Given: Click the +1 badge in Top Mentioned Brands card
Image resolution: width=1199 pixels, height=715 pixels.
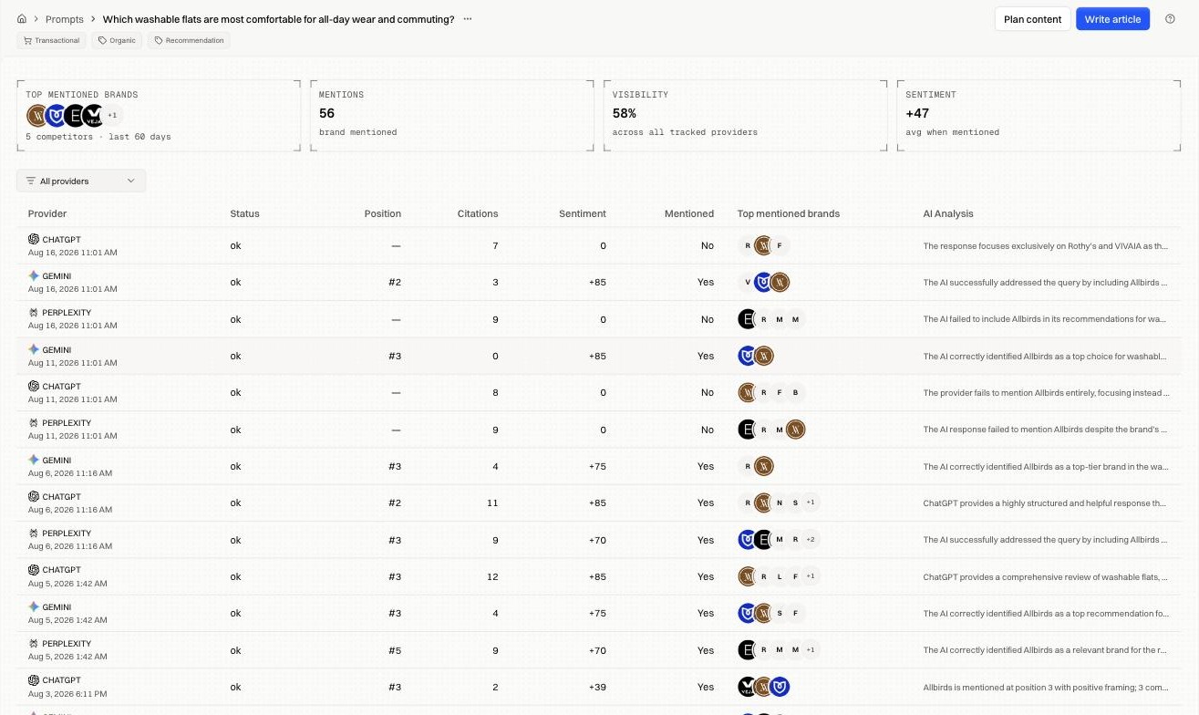Looking at the screenshot, I should coord(112,116).
